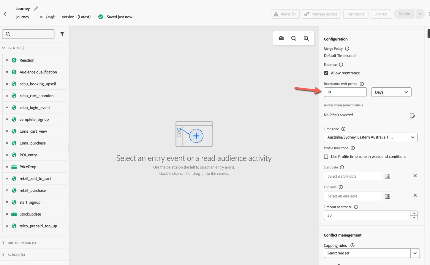Collapse the Events section
Screen dimensions: 430x265
[x=4, y=48]
